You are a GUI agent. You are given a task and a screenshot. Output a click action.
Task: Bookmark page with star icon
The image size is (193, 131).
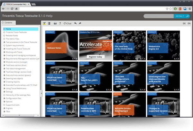coord(170,9)
